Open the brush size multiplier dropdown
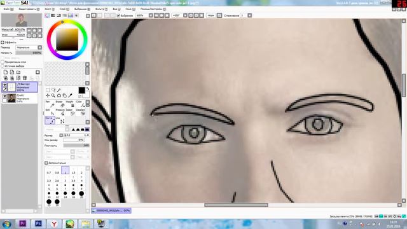 (61, 135)
